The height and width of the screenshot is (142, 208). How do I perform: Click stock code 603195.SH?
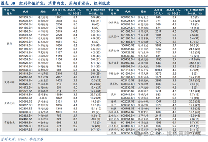click(128, 126)
